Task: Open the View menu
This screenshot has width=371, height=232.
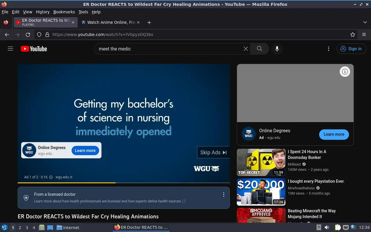Action: pos(28,12)
